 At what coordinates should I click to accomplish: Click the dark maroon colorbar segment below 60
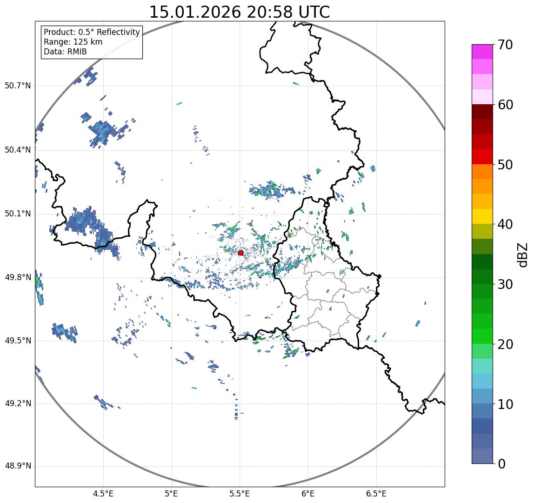point(482,112)
